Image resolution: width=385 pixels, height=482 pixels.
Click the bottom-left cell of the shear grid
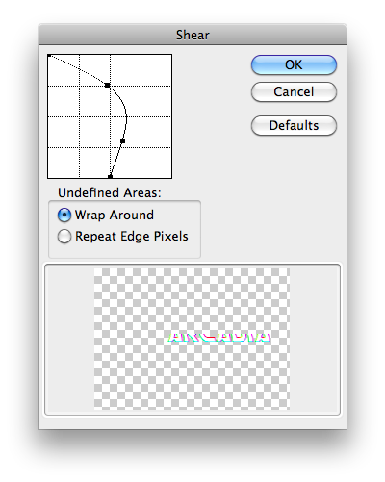click(x=64, y=163)
